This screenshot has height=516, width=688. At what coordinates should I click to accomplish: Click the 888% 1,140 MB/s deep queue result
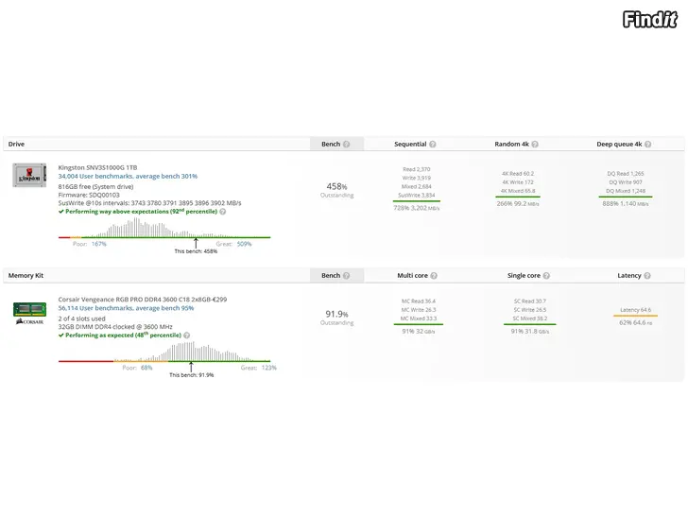(x=626, y=203)
